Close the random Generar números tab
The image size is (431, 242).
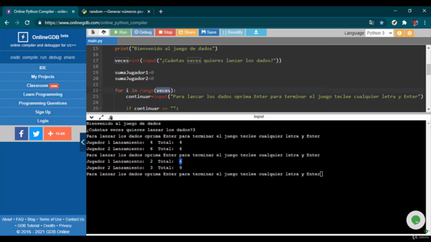pyautogui.click(x=149, y=11)
